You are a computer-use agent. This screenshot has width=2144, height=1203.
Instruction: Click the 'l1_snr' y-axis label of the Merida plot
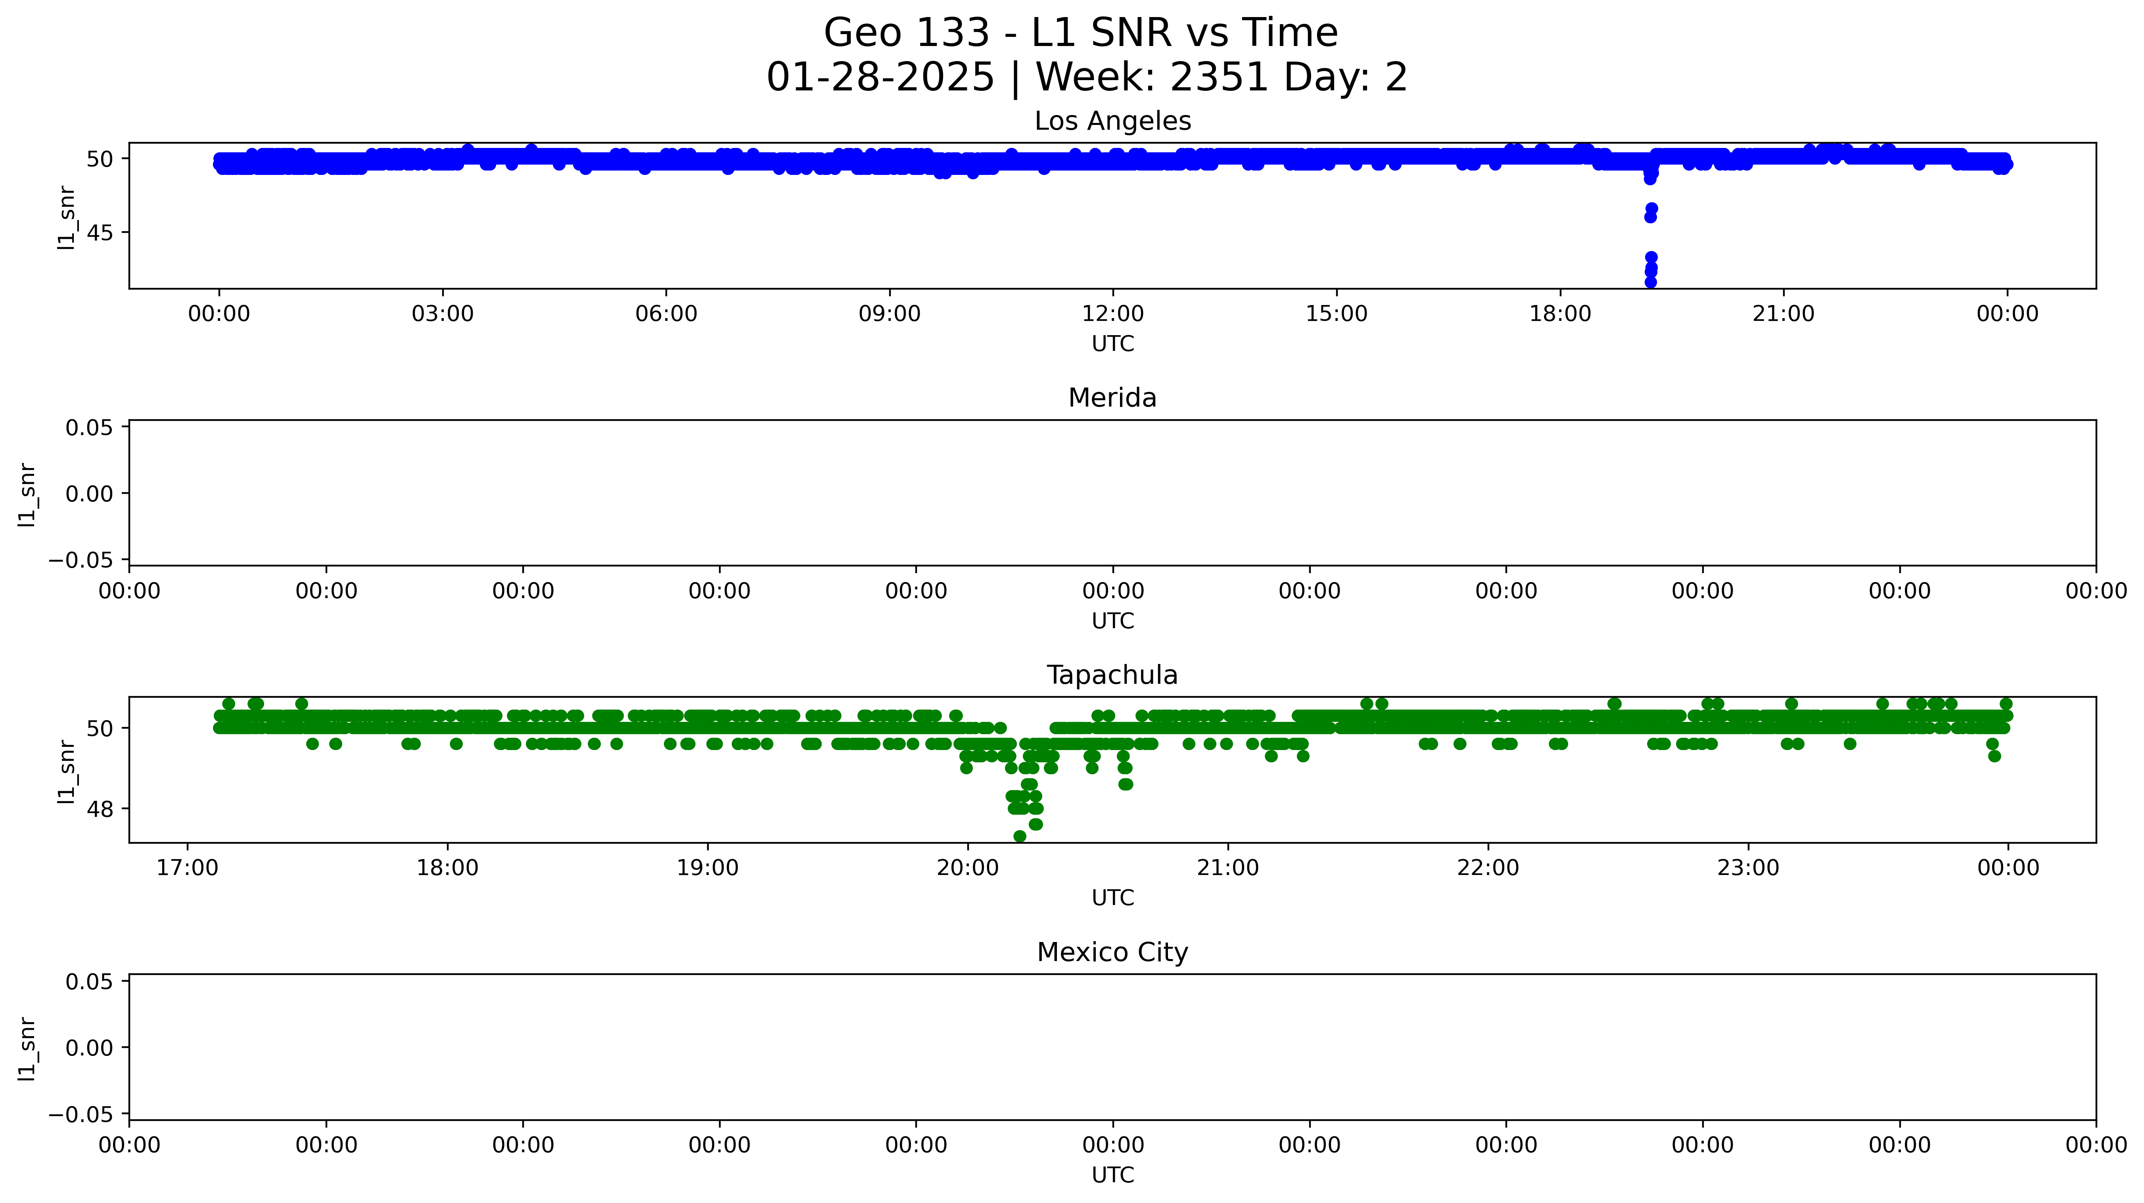27,495
